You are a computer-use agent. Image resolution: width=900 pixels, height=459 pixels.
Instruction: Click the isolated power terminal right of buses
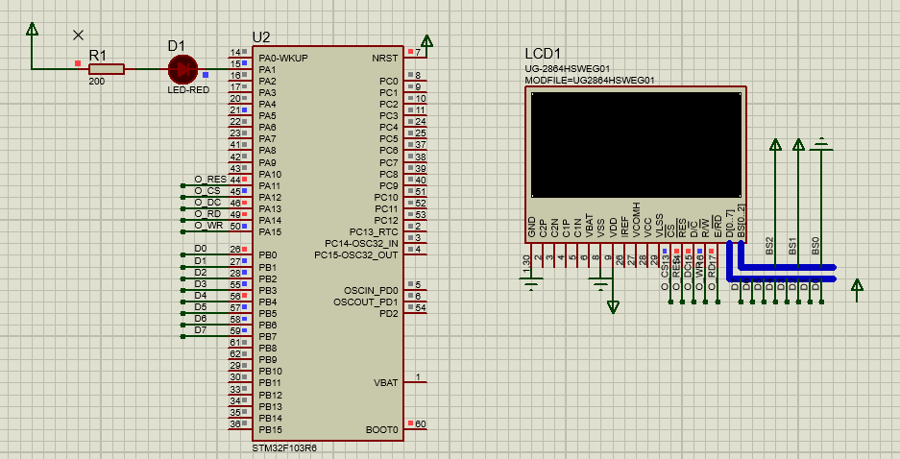pyautogui.click(x=857, y=286)
